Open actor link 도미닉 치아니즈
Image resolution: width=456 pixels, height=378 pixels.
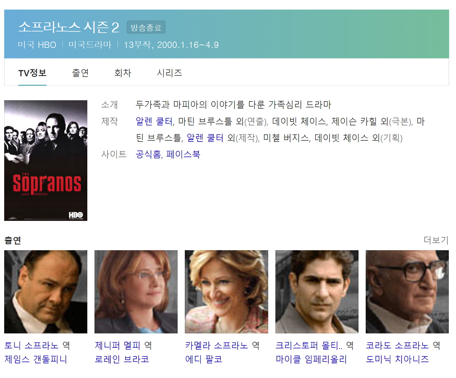click(x=397, y=359)
